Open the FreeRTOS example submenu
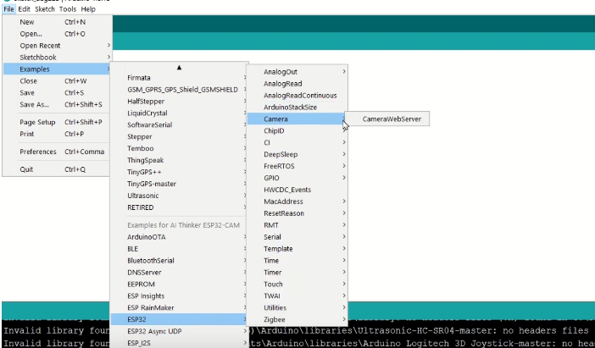 click(297, 166)
